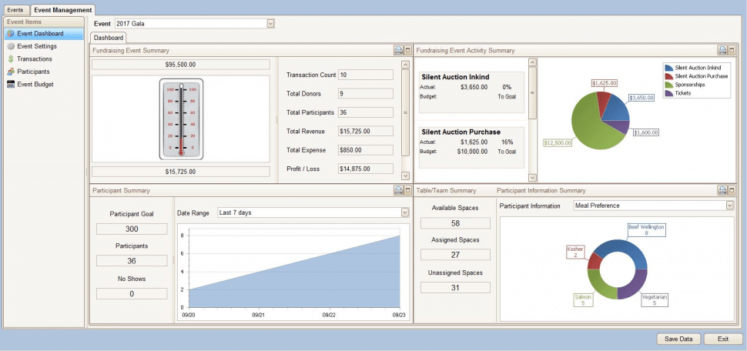Print the Participant Information Summary panel

point(722,189)
